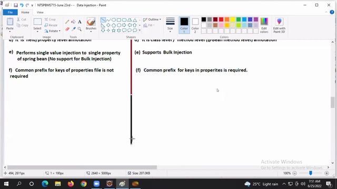
Task: Click the vertical scrollbar down arrow
Action: tap(332, 163)
